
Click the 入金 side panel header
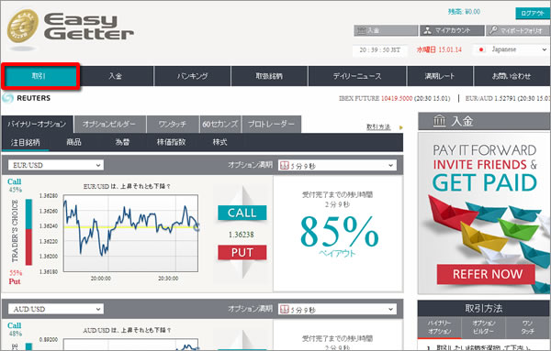pos(484,121)
